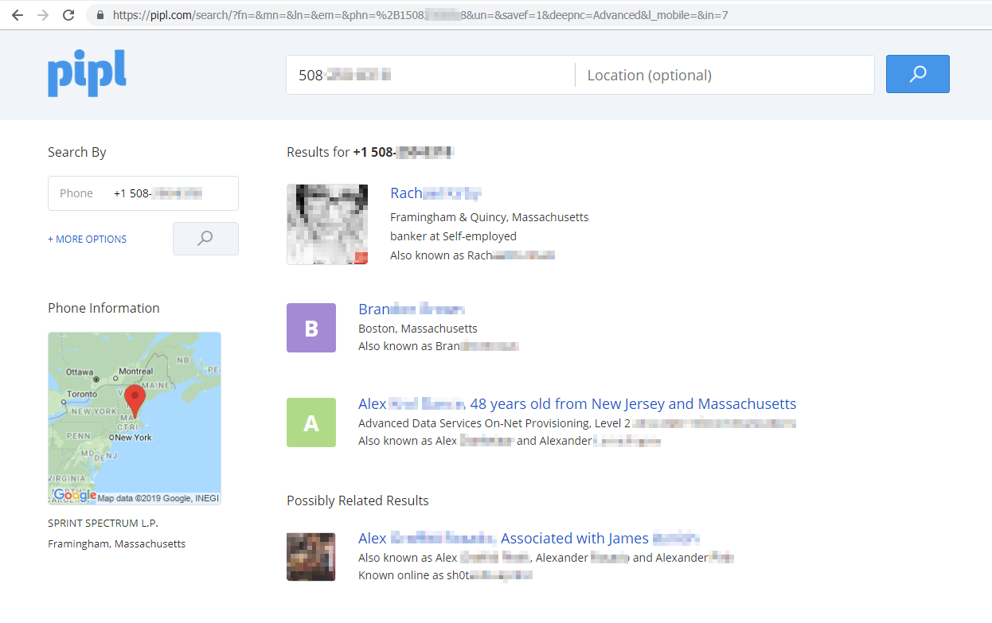Run search with the blue magnifier button

918,74
